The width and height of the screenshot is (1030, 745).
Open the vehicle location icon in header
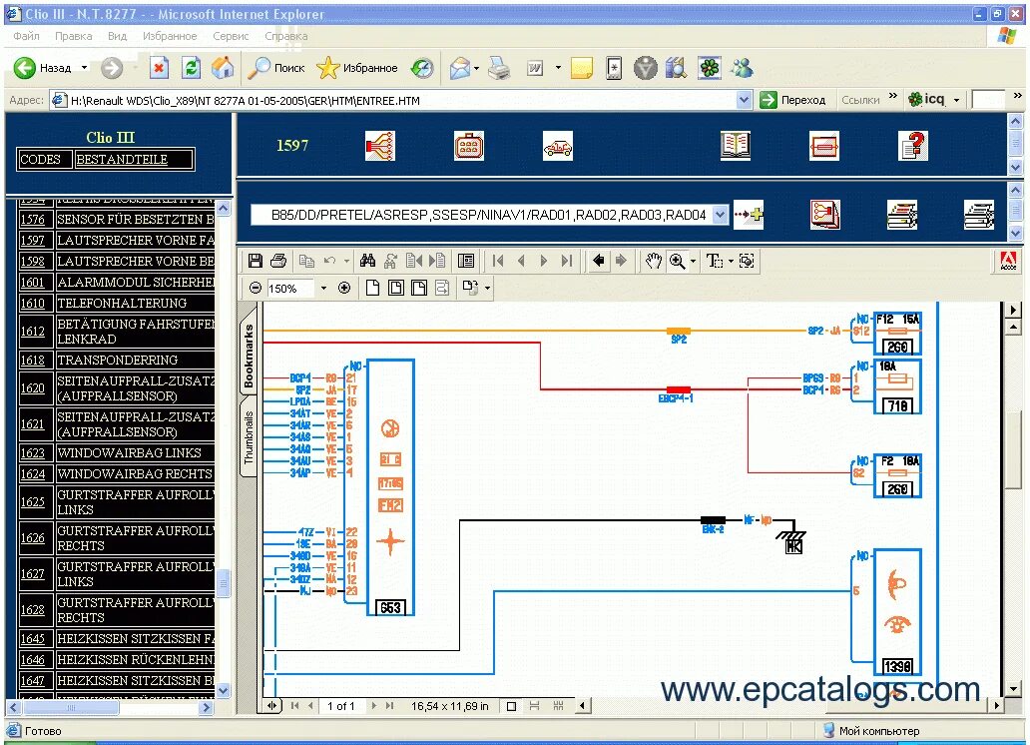[x=558, y=146]
